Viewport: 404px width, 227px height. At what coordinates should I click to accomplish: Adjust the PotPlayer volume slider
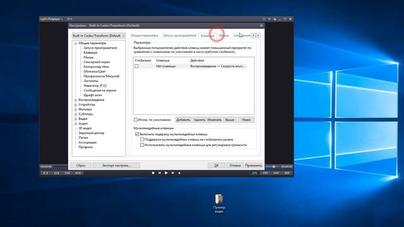273,166
